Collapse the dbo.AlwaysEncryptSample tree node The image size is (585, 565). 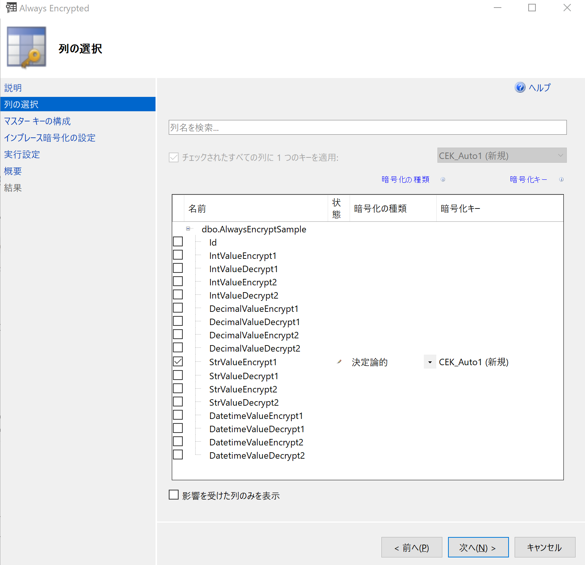(x=188, y=229)
